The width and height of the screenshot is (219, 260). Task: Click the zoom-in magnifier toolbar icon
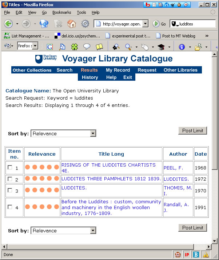pyautogui.click(x=128, y=47)
